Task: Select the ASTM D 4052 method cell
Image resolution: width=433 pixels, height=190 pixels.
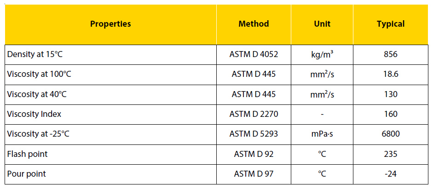Action: [254, 54]
